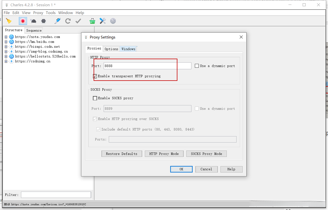Toggle throttling with the turtle icon
Image resolution: width=328 pixels, height=210 pixels.
33,21
